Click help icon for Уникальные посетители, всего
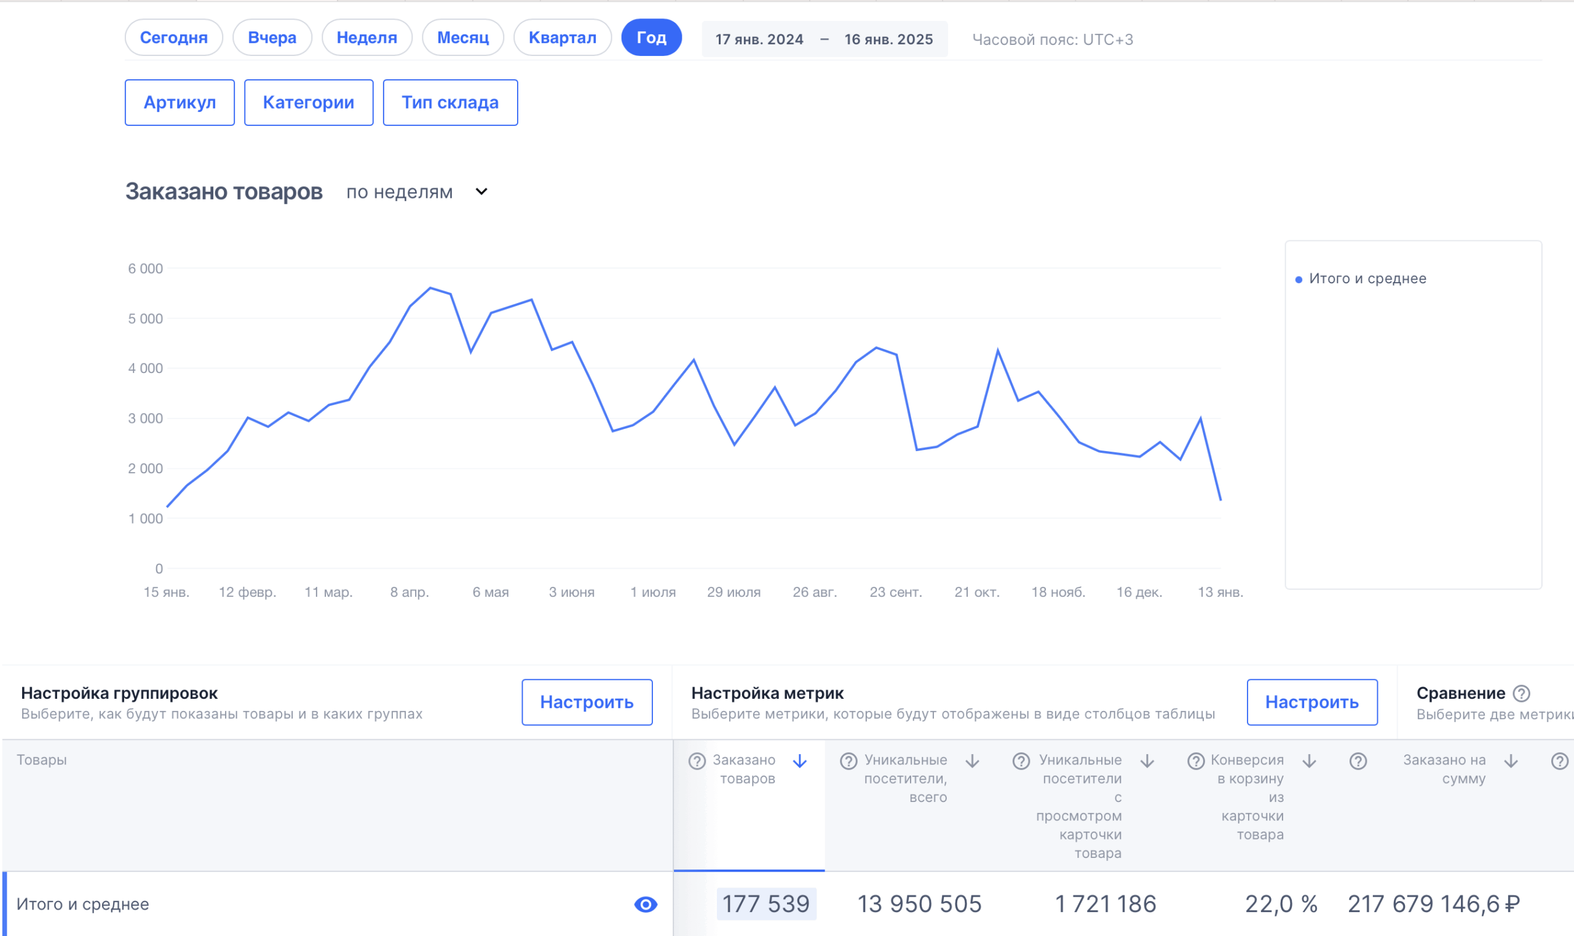This screenshot has width=1574, height=936. (848, 761)
